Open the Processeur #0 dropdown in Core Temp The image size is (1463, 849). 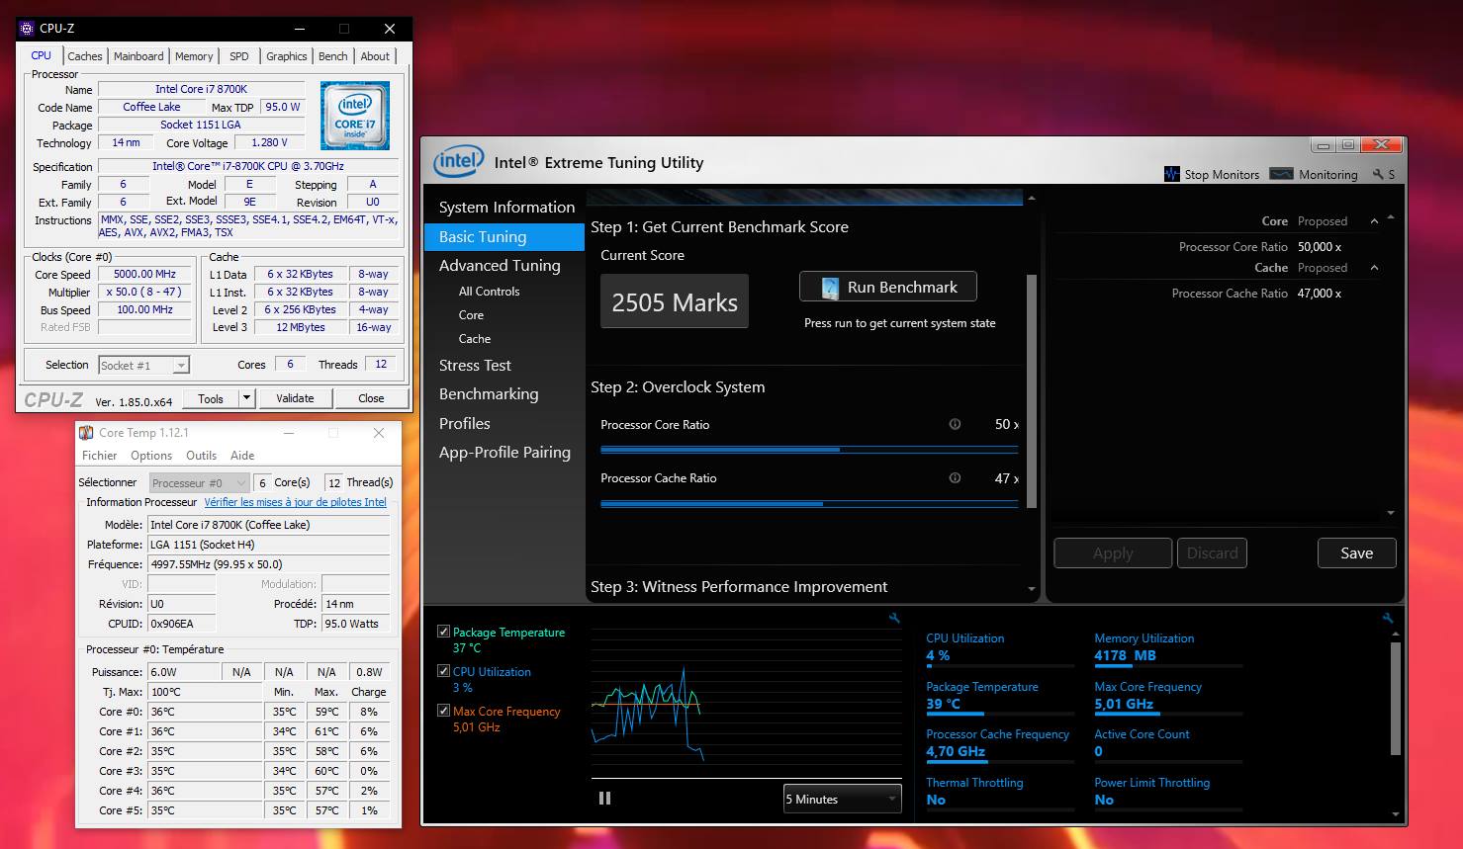coord(200,482)
